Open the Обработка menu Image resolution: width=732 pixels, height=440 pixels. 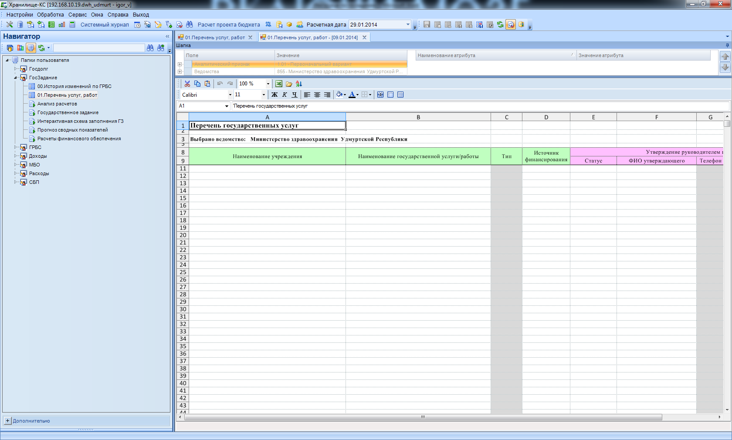coord(50,15)
